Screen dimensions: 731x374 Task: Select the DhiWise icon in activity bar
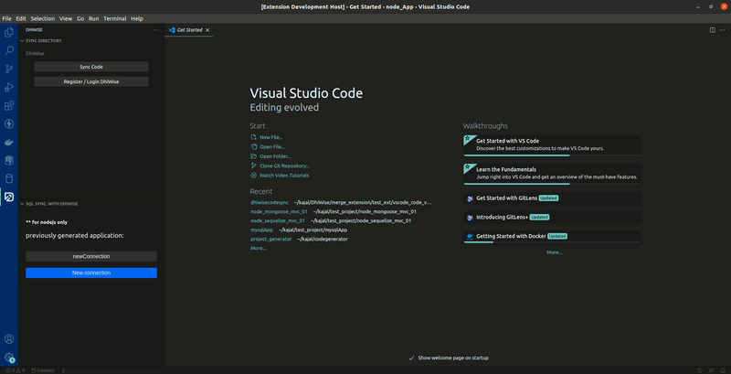point(9,198)
